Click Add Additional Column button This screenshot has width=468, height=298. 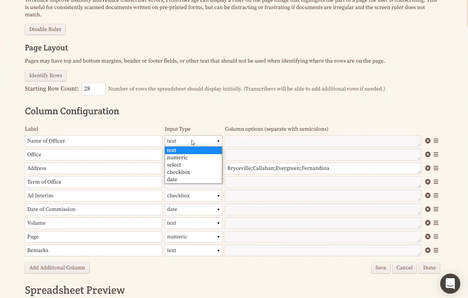(57, 268)
